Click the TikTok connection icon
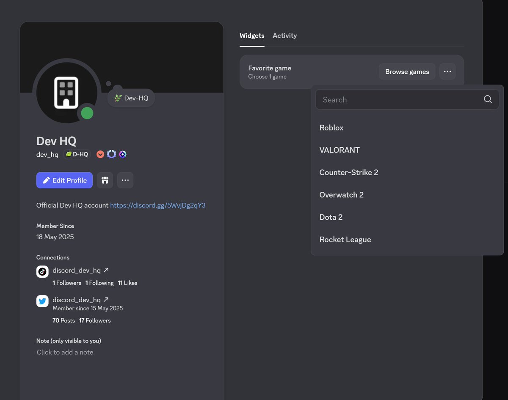The width and height of the screenshot is (508, 400). coord(42,272)
